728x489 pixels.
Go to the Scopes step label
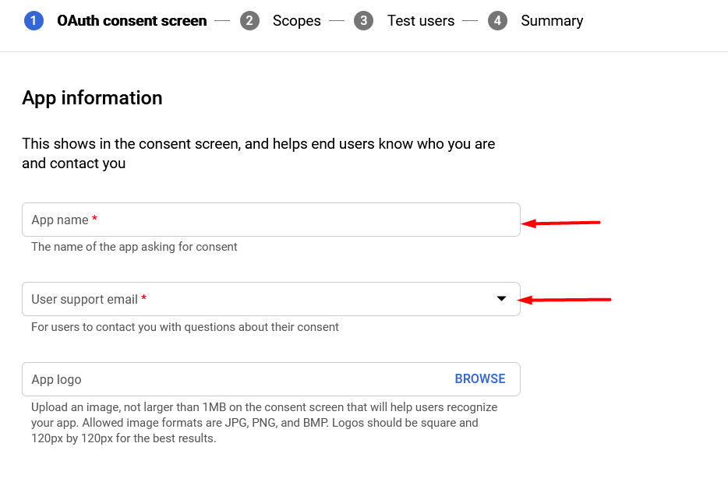[297, 21]
